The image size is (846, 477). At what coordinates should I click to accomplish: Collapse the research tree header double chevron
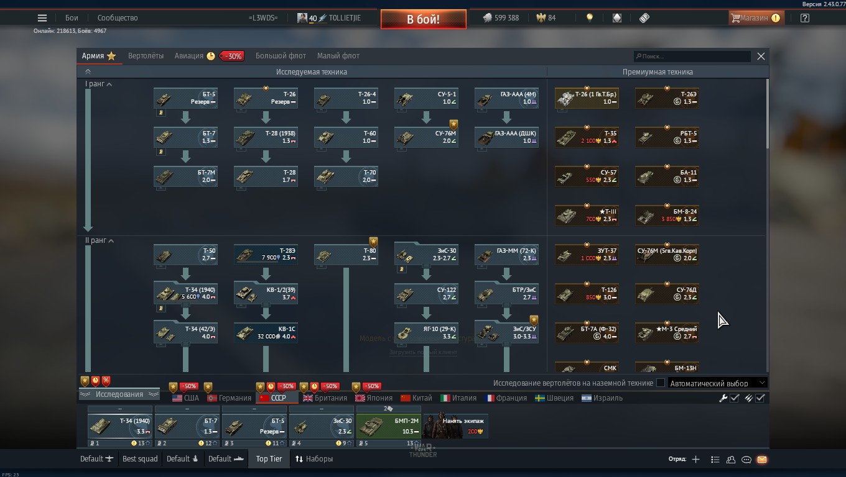click(x=88, y=71)
